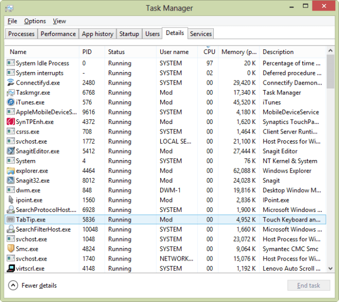
Task: Sort by the CPU column header
Action: [208, 52]
